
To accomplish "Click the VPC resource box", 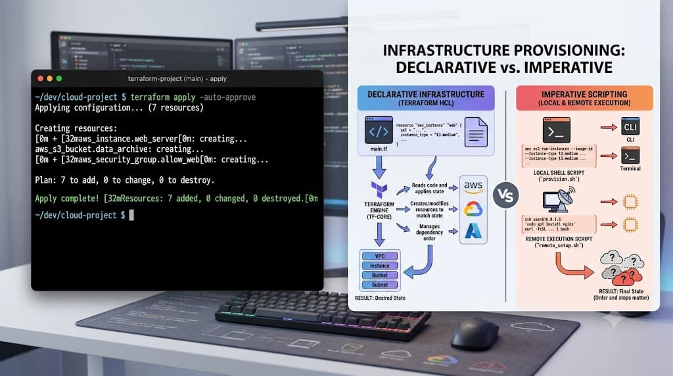I will (380, 256).
